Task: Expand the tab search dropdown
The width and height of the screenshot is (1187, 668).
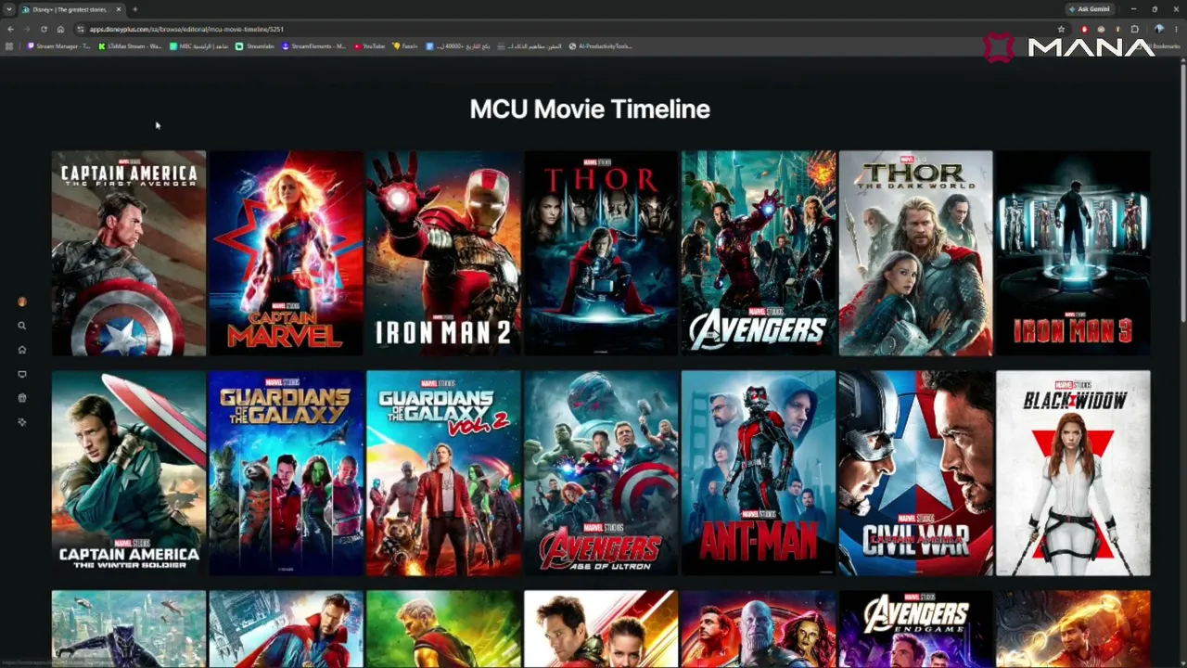Action: (x=9, y=9)
